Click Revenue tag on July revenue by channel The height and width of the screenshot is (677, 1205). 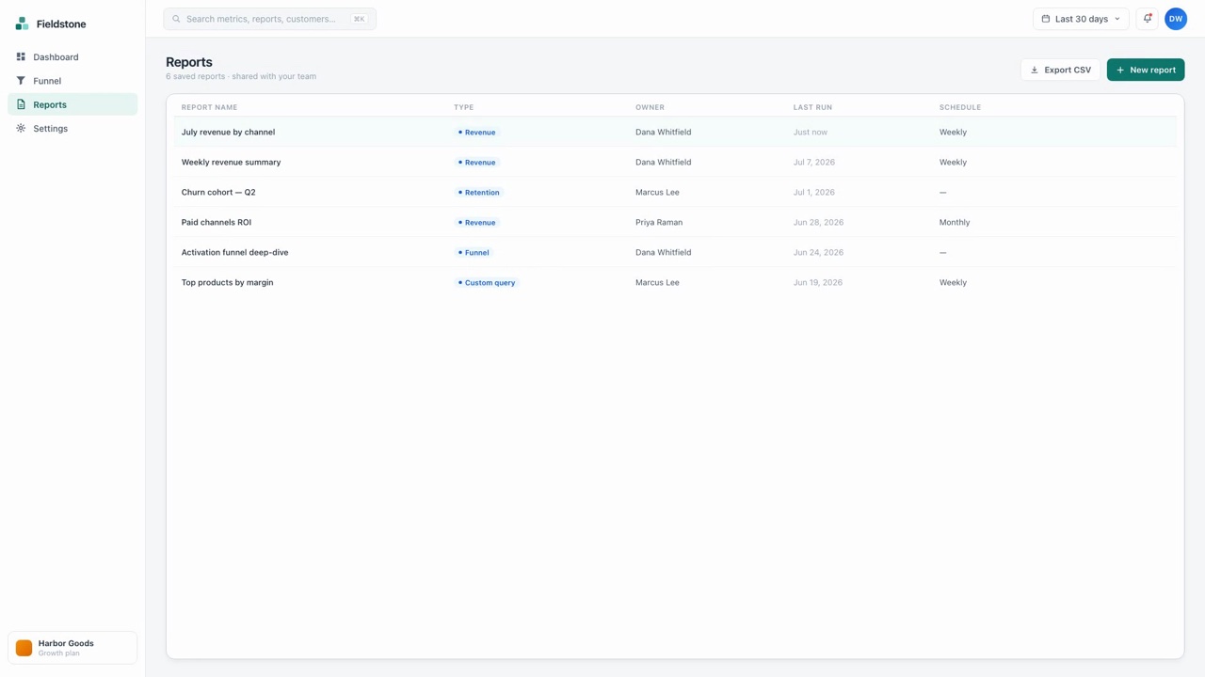pyautogui.click(x=476, y=132)
